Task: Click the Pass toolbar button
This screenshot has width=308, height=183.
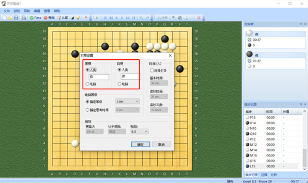Action: [x=35, y=18]
